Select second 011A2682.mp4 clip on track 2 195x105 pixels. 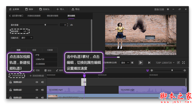pos(153,90)
